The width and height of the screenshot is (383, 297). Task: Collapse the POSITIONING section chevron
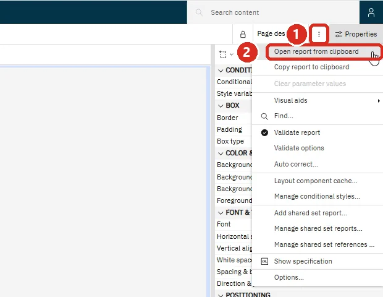coord(221,295)
